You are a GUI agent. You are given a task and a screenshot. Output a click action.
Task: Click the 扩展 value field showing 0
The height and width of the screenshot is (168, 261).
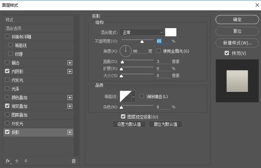coord(164,69)
